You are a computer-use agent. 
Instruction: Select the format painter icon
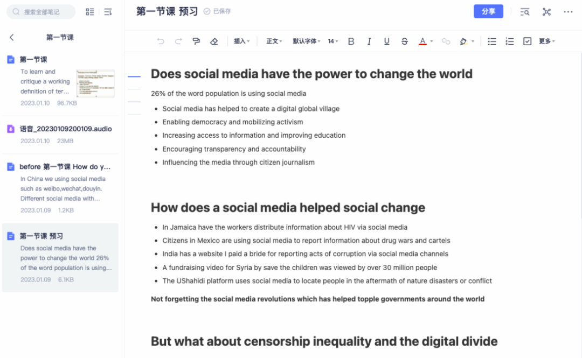pos(196,41)
